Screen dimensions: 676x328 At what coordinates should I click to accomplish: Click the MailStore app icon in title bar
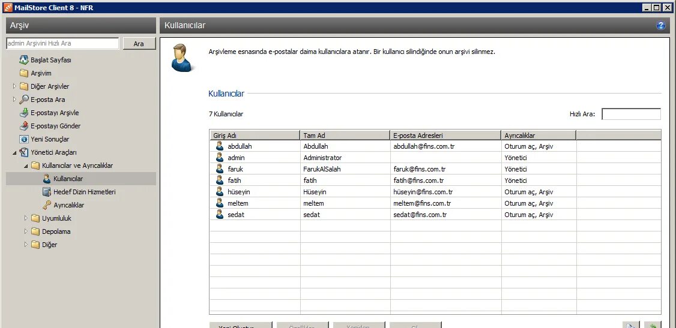7,7
